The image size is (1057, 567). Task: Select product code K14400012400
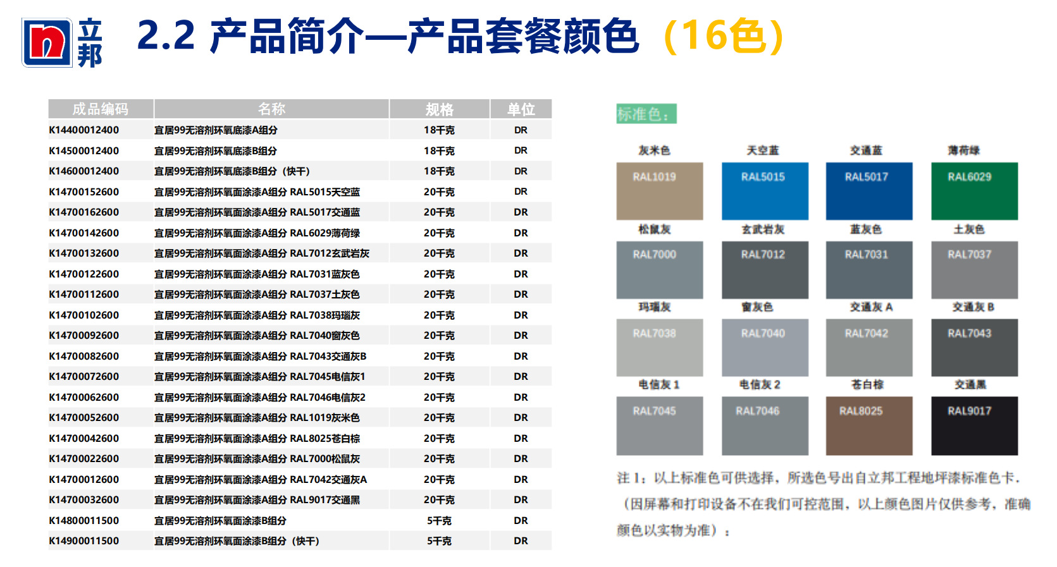(84, 130)
